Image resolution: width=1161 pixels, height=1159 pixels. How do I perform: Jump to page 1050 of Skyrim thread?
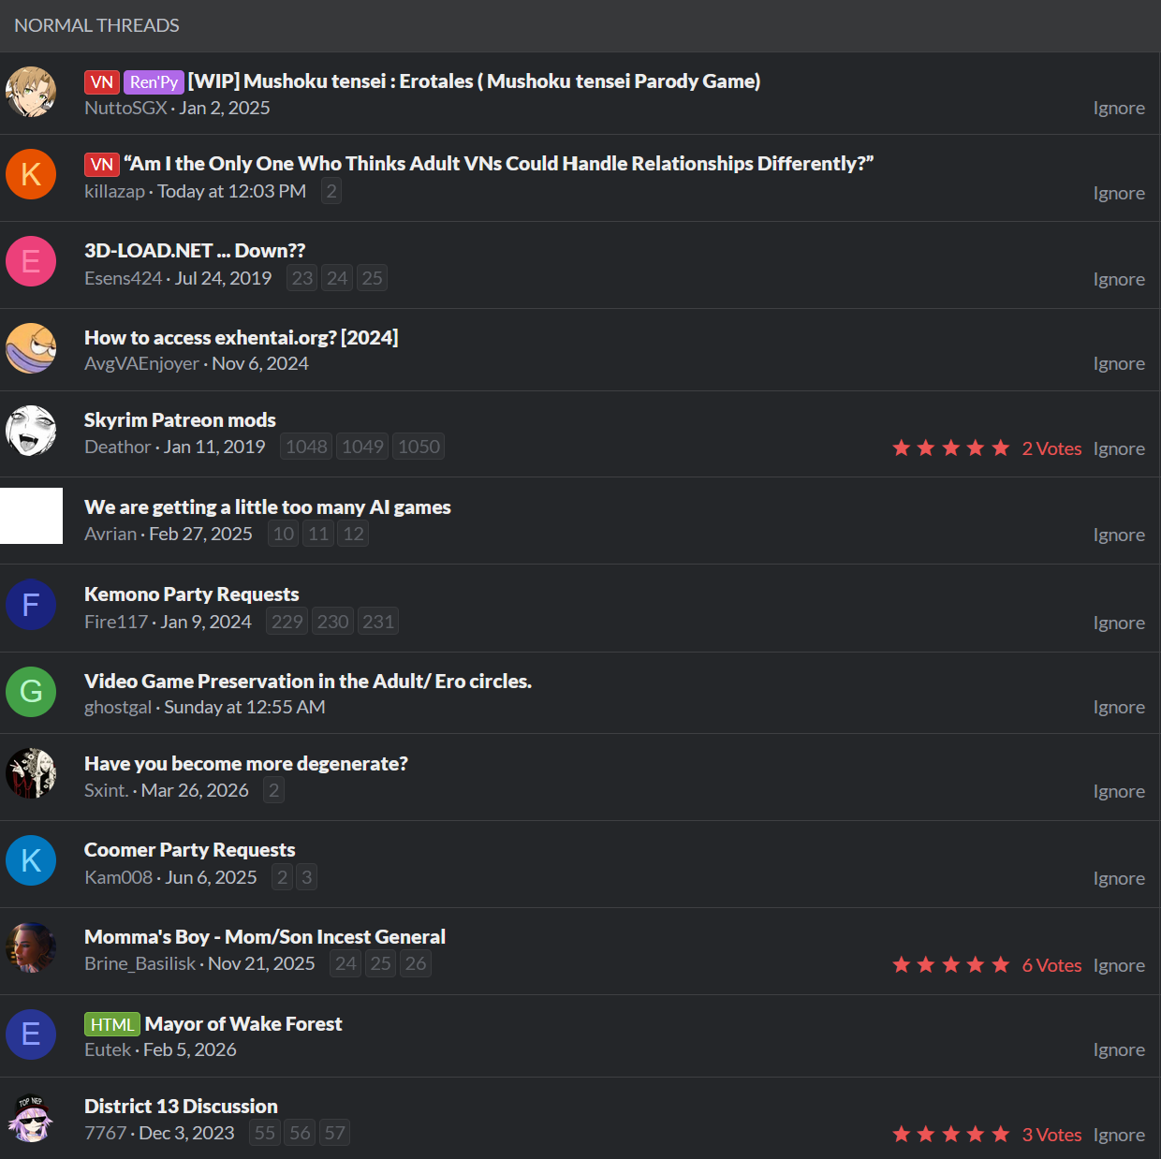(x=419, y=447)
